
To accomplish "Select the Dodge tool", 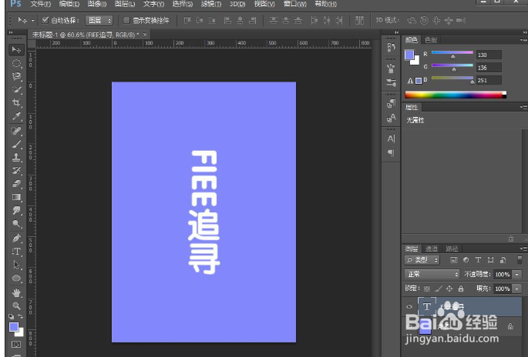I will click(16, 224).
